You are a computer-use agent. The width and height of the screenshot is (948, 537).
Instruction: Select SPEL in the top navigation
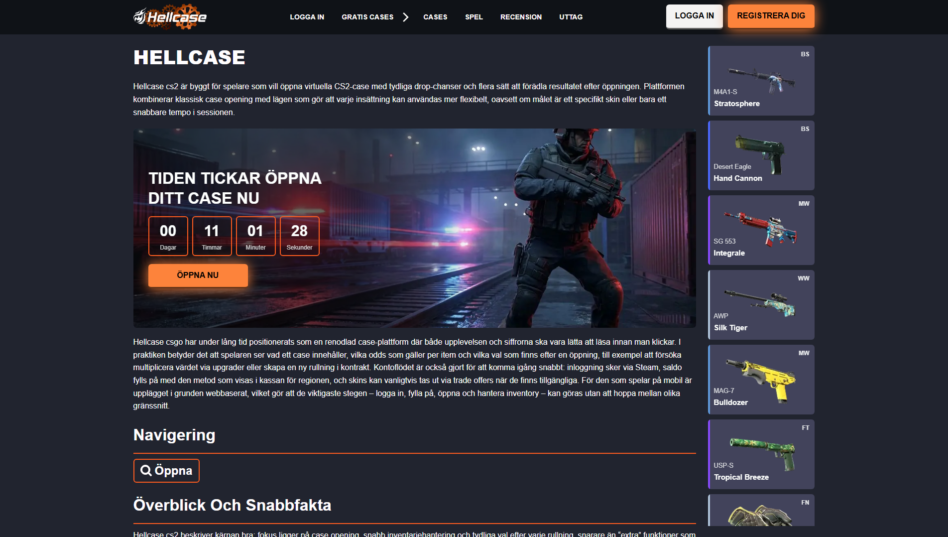pos(474,17)
